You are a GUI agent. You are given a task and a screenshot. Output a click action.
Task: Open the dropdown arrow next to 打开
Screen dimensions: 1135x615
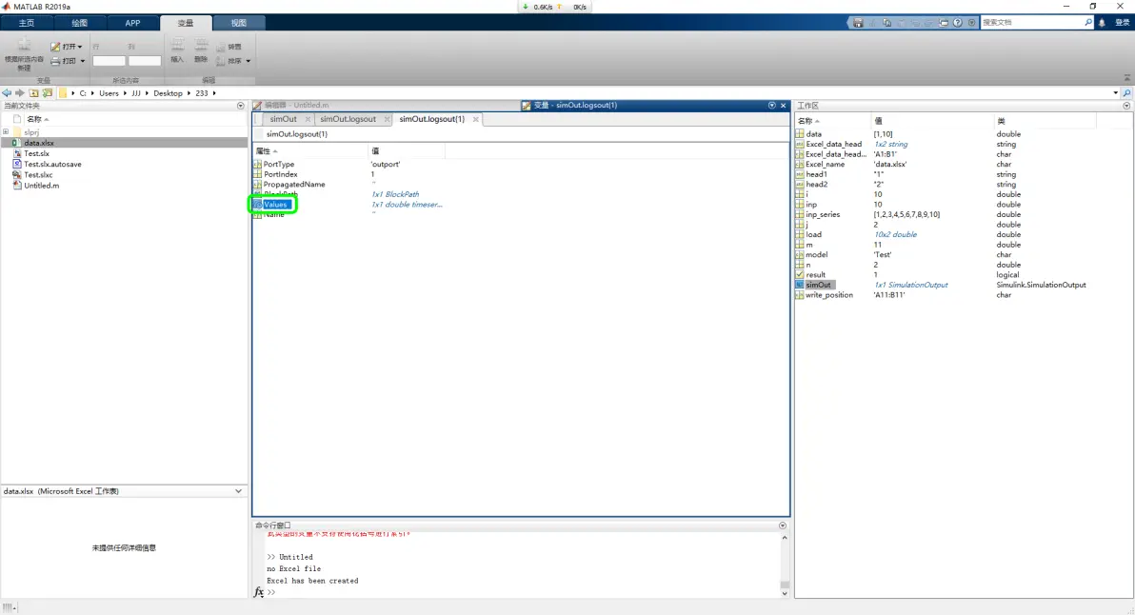tap(80, 47)
